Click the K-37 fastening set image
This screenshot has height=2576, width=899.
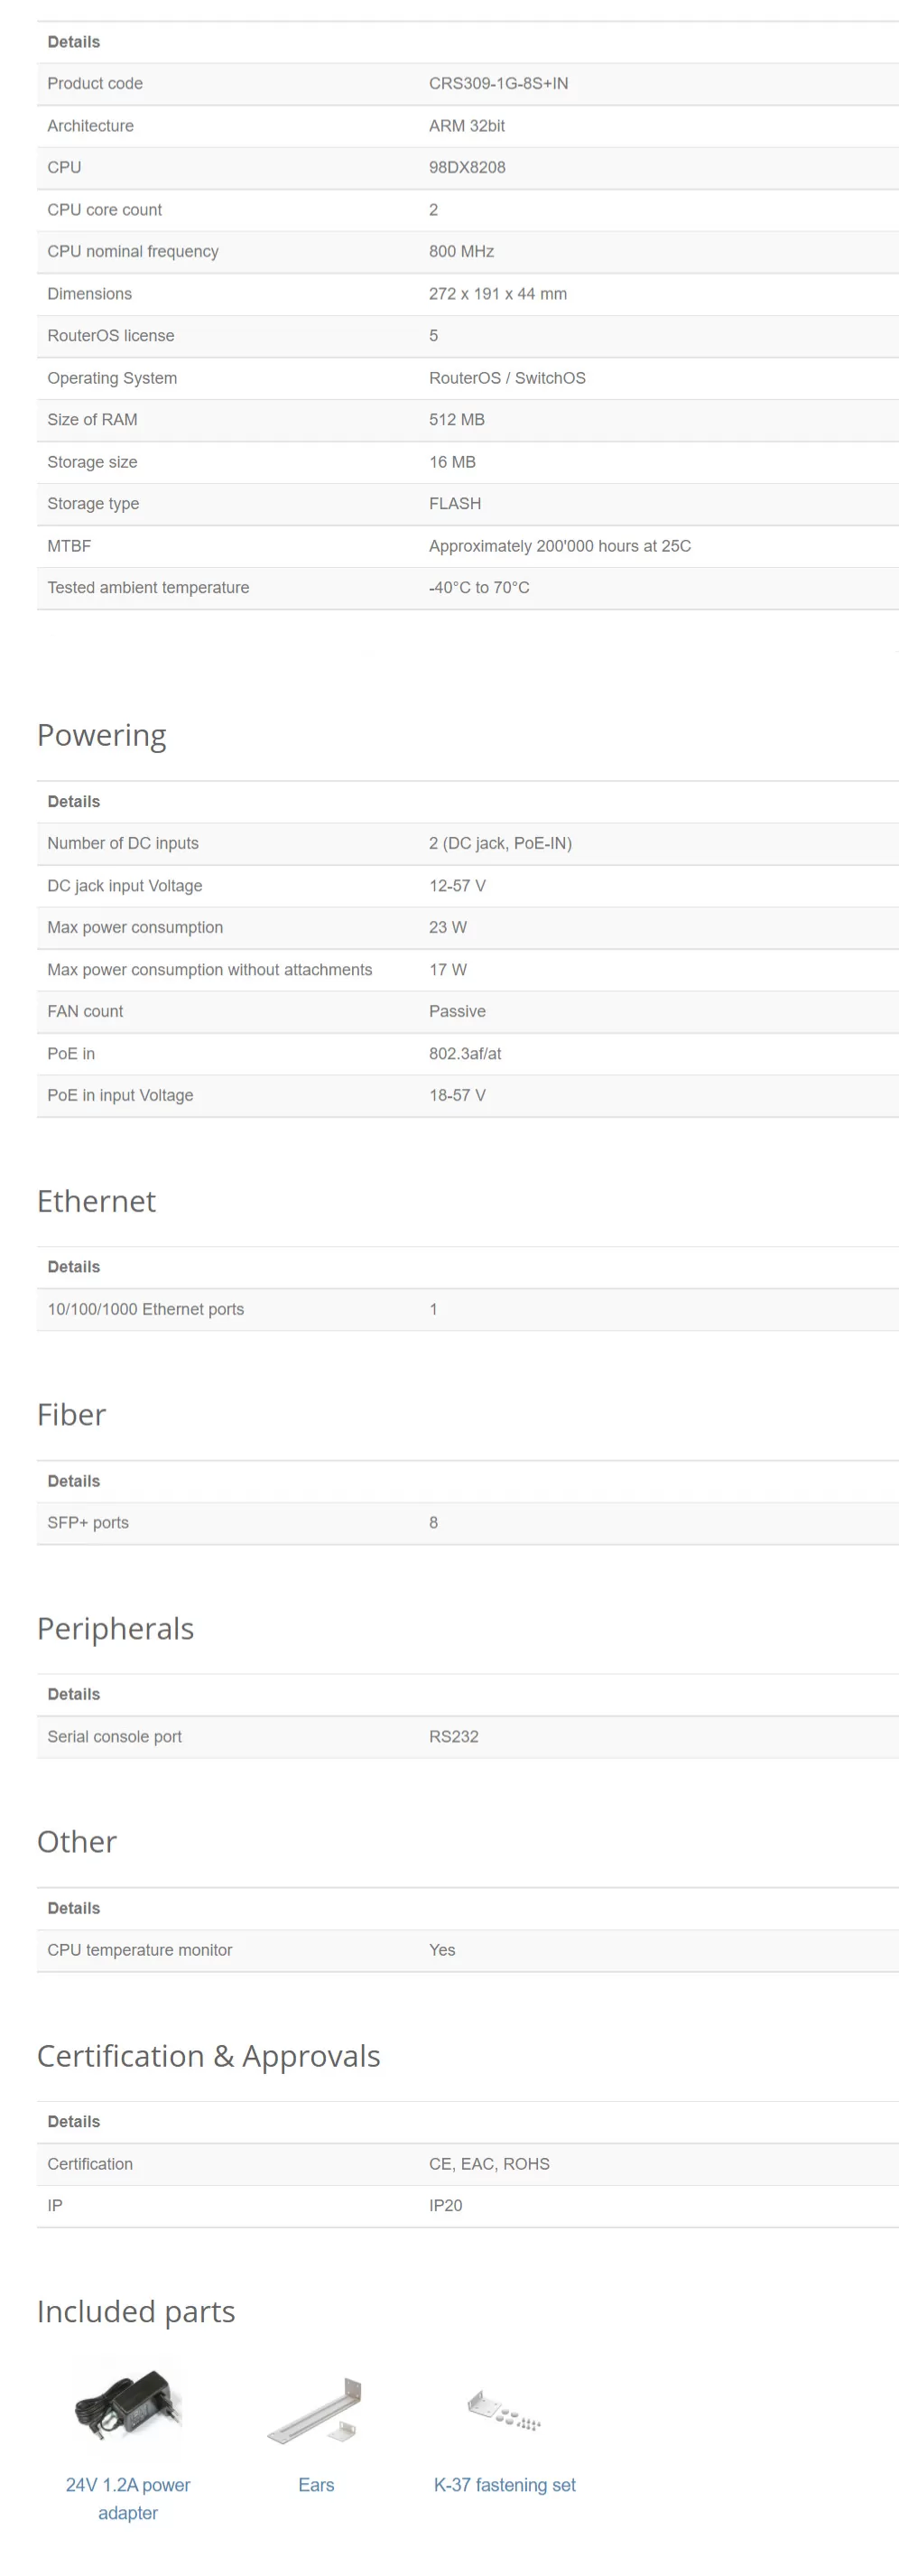[x=504, y=2409]
